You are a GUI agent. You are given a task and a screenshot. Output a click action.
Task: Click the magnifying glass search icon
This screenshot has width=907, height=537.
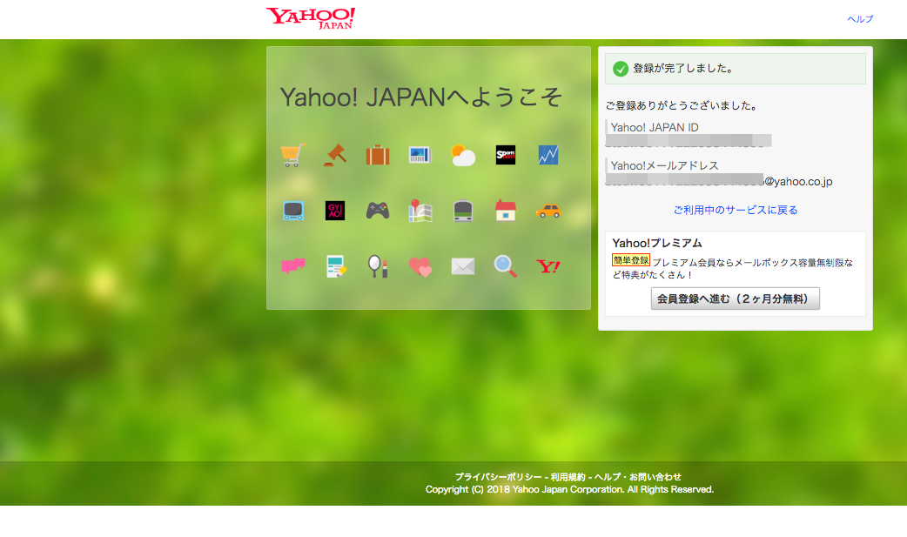506,266
